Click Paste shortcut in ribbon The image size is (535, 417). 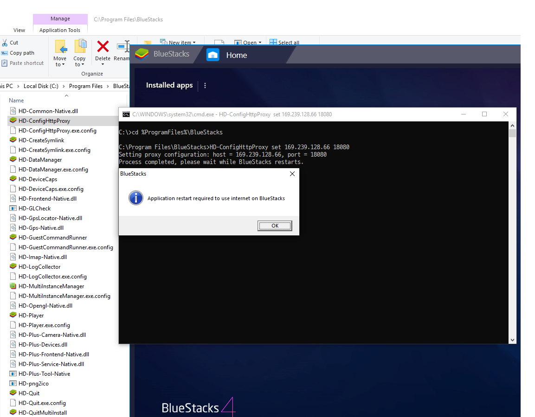click(26, 63)
